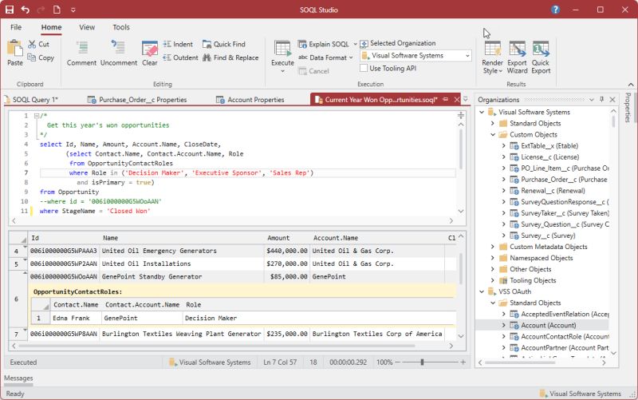This screenshot has width=638, height=400.
Task: Expand row 5 detail toggle
Action: (25, 259)
